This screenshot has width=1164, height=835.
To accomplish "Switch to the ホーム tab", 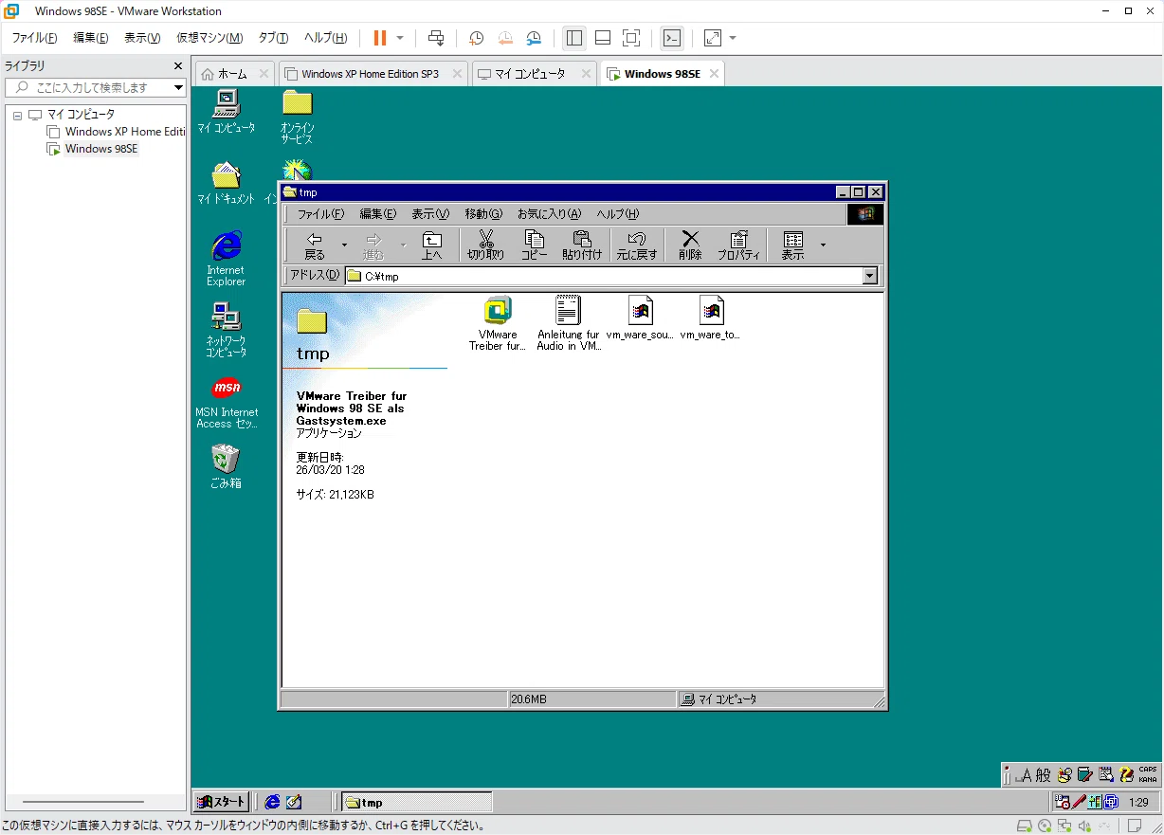I will click(234, 74).
